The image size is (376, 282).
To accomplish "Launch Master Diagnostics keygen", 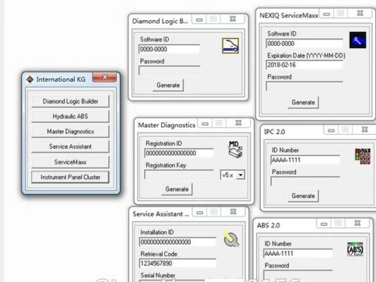I will [70, 132].
